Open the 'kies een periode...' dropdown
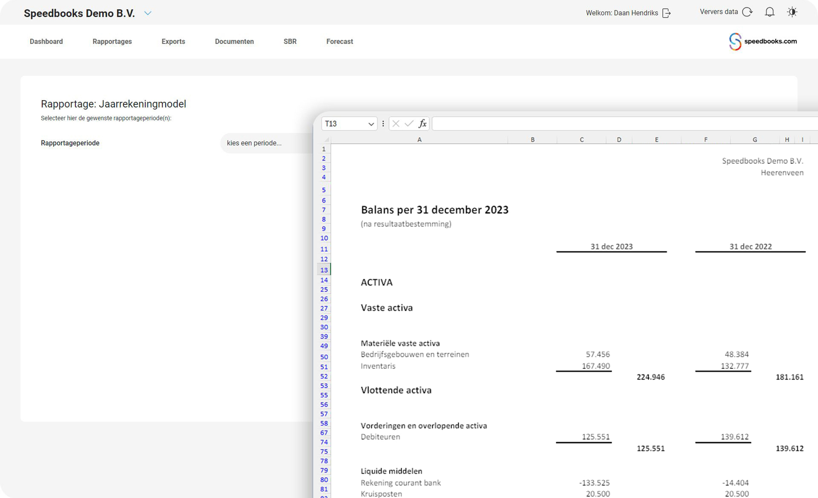The height and width of the screenshot is (498, 818). pos(265,143)
